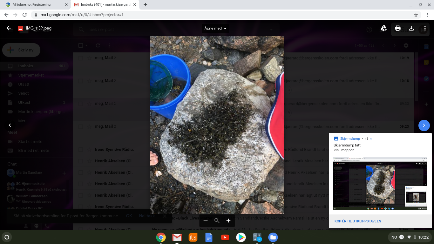Tick checkbox for 10:19 email row
Image resolution: width=434 pixels, height=244 pixels.
pos(81,58)
